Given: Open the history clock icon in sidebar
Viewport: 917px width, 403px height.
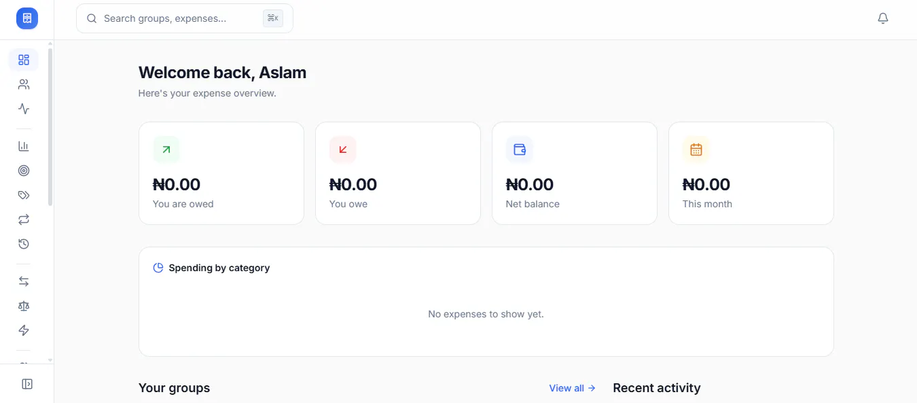Looking at the screenshot, I should (x=24, y=244).
